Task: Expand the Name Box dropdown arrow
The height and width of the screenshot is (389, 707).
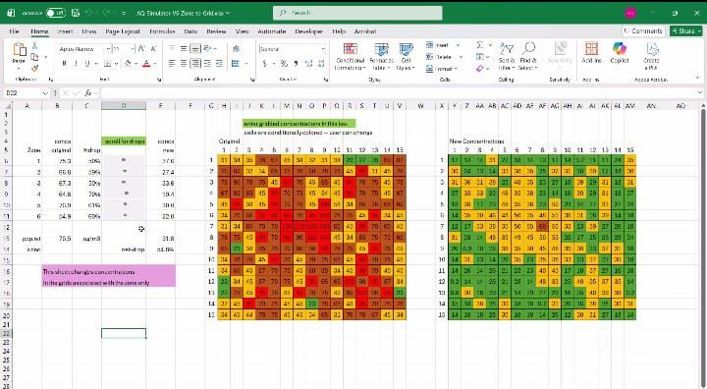Action: [x=45, y=93]
